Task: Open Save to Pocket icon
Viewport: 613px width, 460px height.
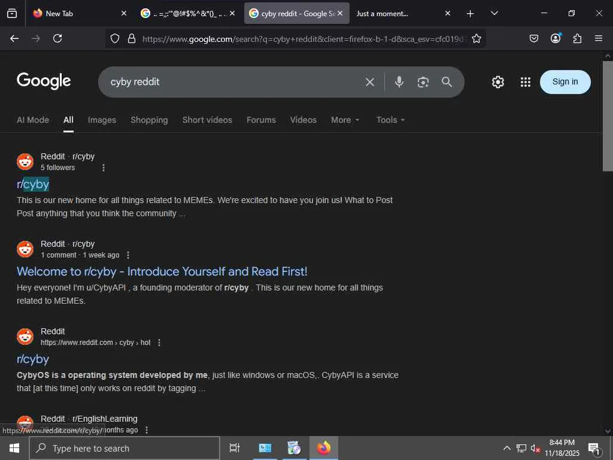Action: (533, 38)
